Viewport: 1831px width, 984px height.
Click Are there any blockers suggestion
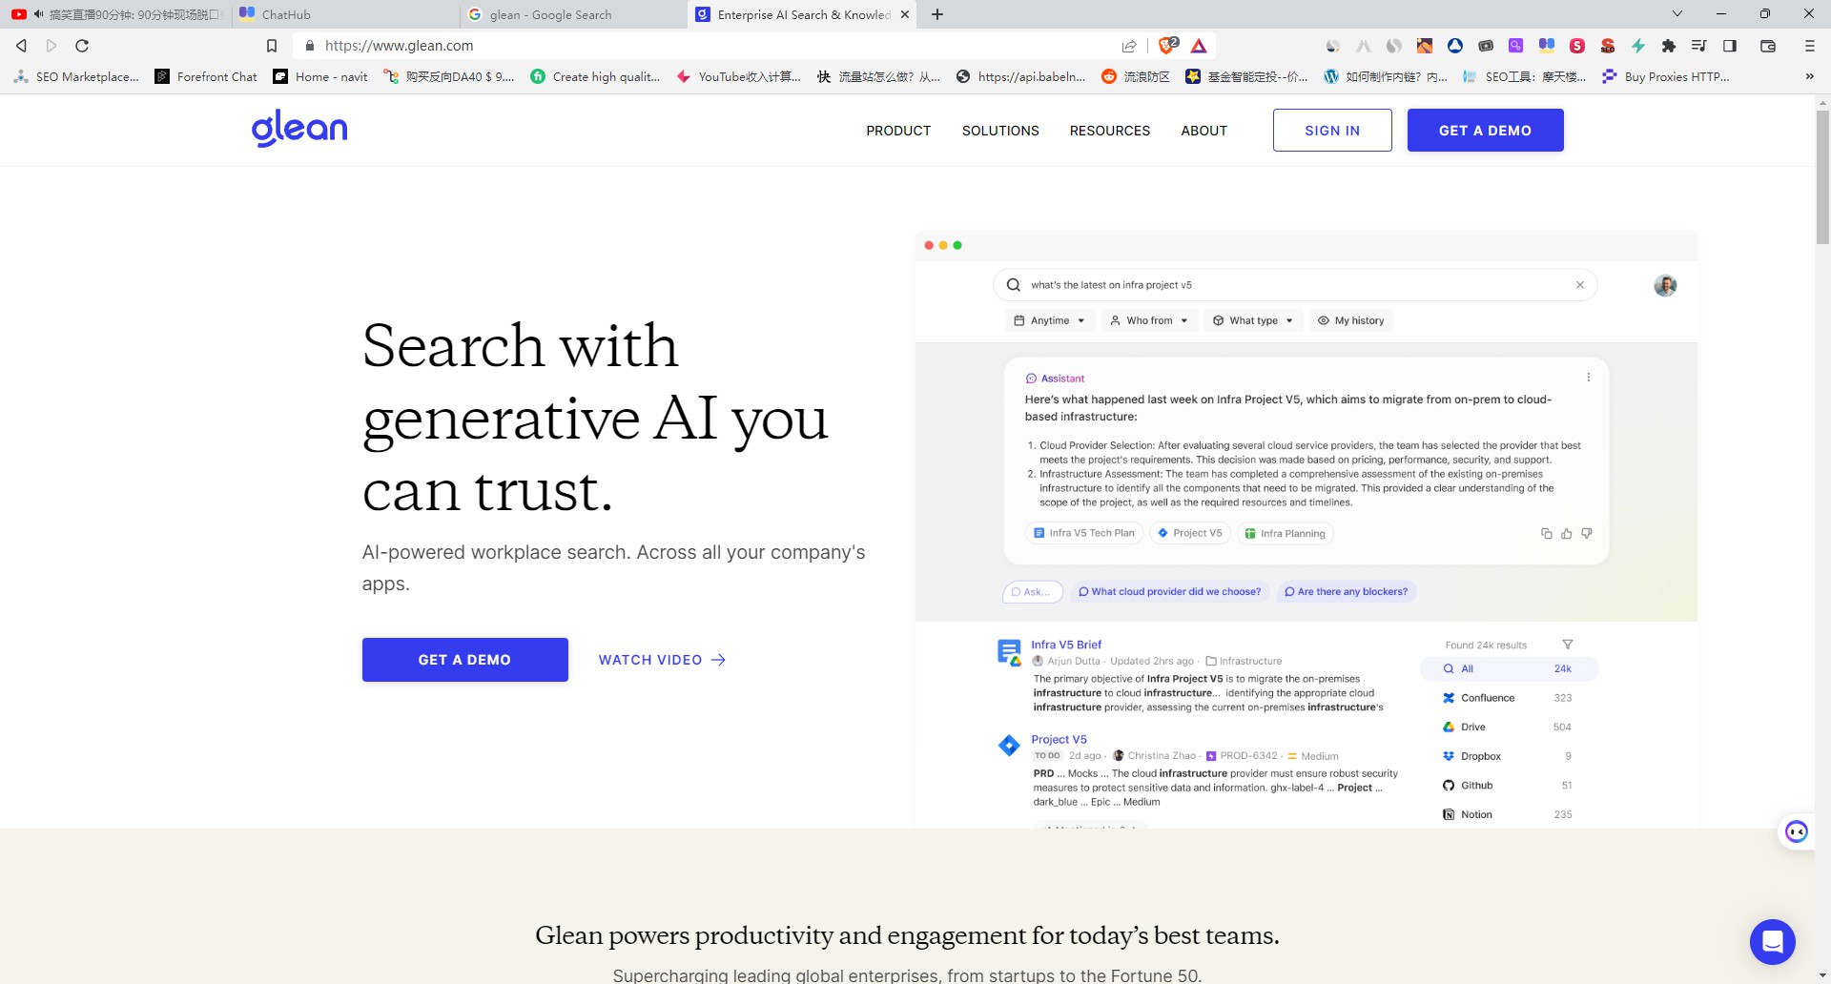(1347, 592)
